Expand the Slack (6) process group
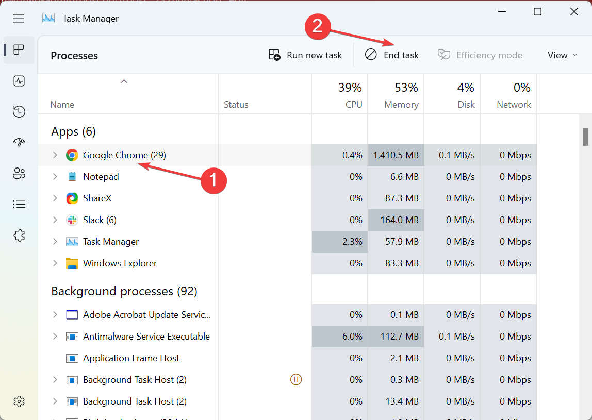The image size is (592, 420). point(55,220)
